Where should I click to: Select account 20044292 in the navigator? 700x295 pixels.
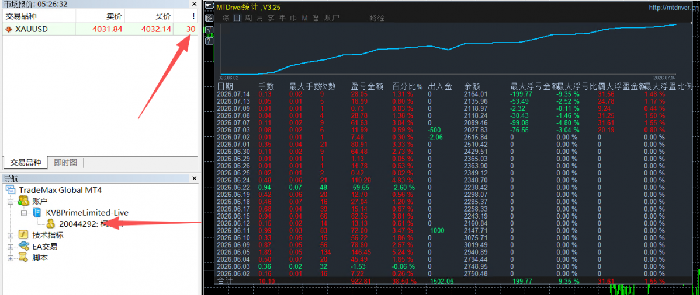[91, 224]
